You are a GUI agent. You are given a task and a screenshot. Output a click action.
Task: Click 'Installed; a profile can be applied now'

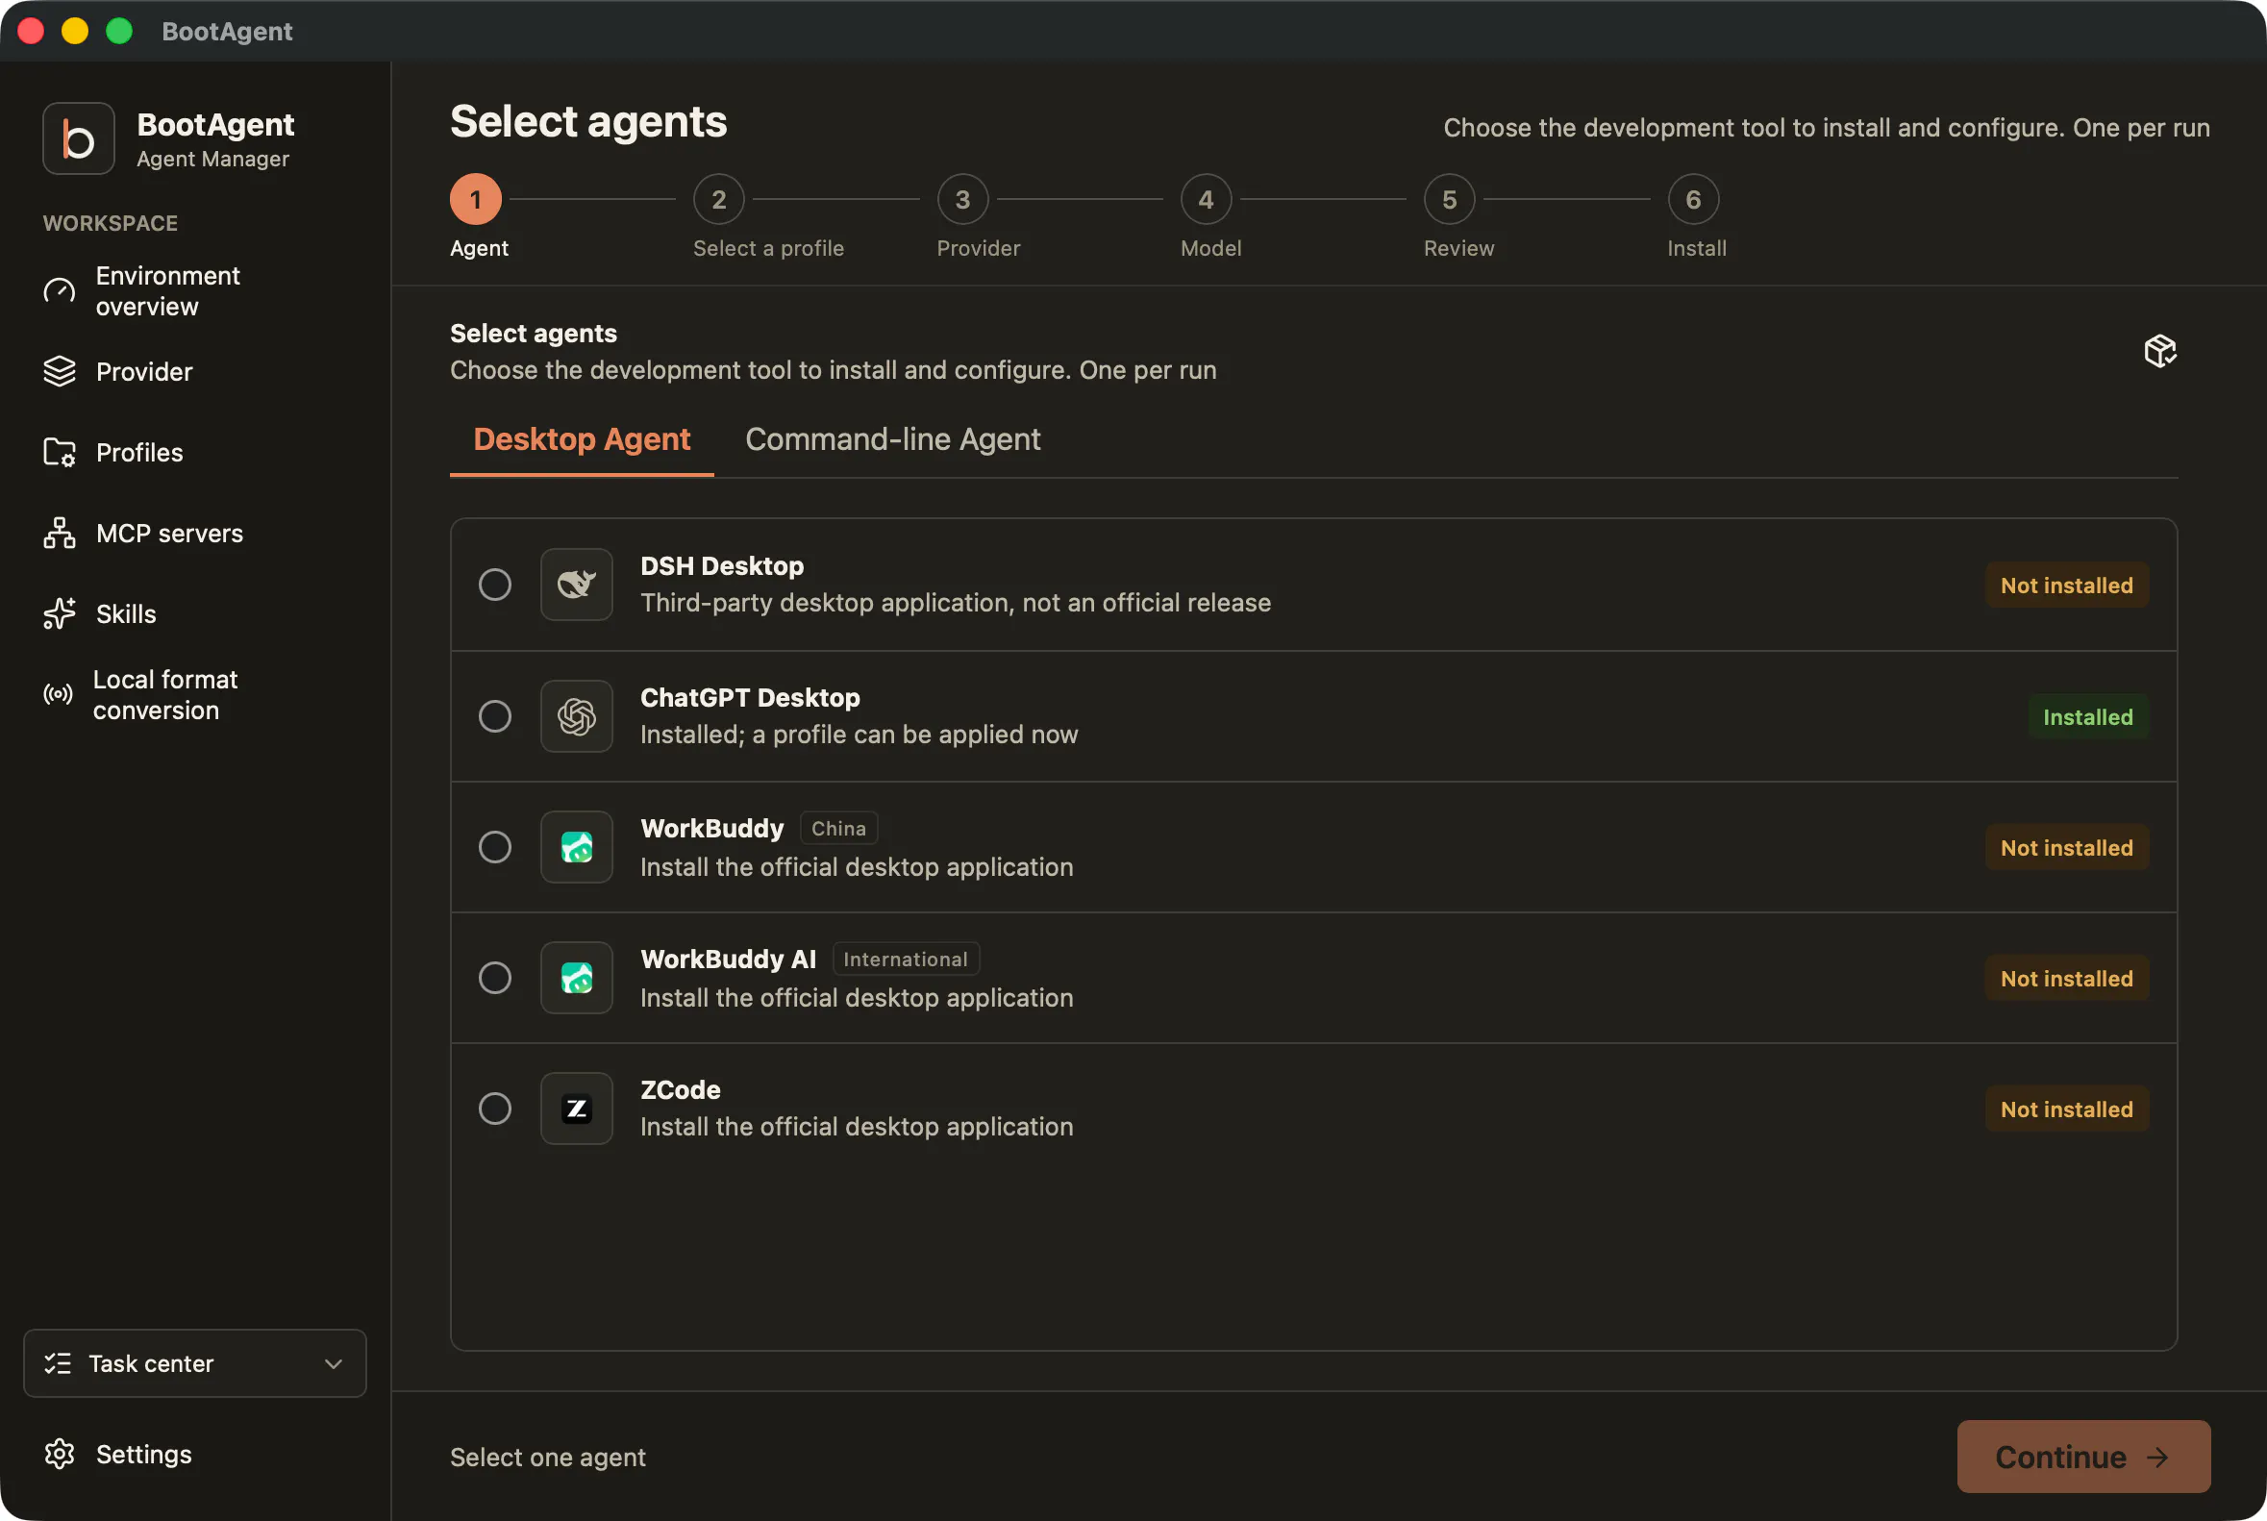click(x=859, y=735)
